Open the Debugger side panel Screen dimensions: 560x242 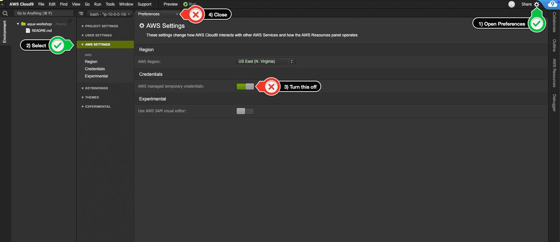tap(554, 103)
